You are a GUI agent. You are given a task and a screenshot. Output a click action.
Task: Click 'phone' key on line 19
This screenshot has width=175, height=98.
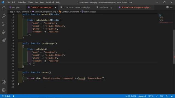coord(36,29)
